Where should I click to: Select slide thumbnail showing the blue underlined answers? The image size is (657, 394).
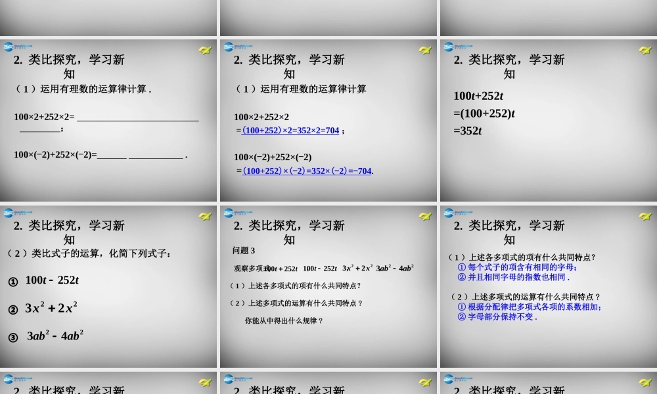pos(328,120)
